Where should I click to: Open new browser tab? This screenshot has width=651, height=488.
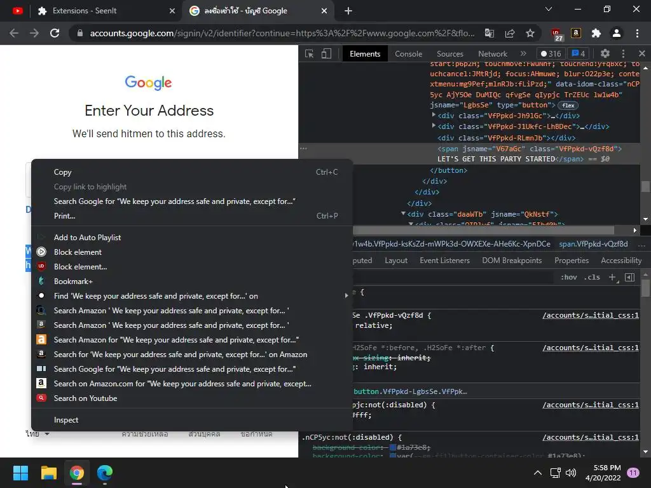click(x=348, y=11)
